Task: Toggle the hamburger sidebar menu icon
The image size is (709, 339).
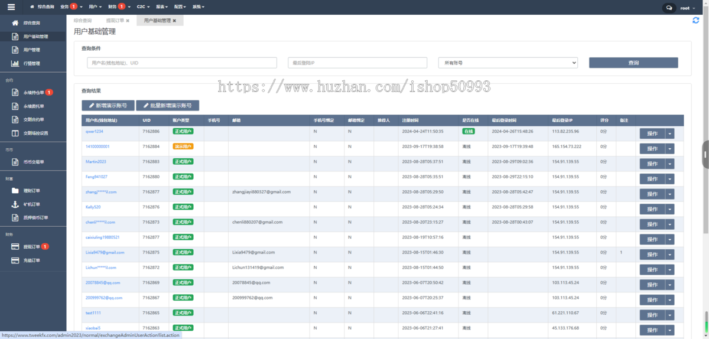Action: [11, 7]
